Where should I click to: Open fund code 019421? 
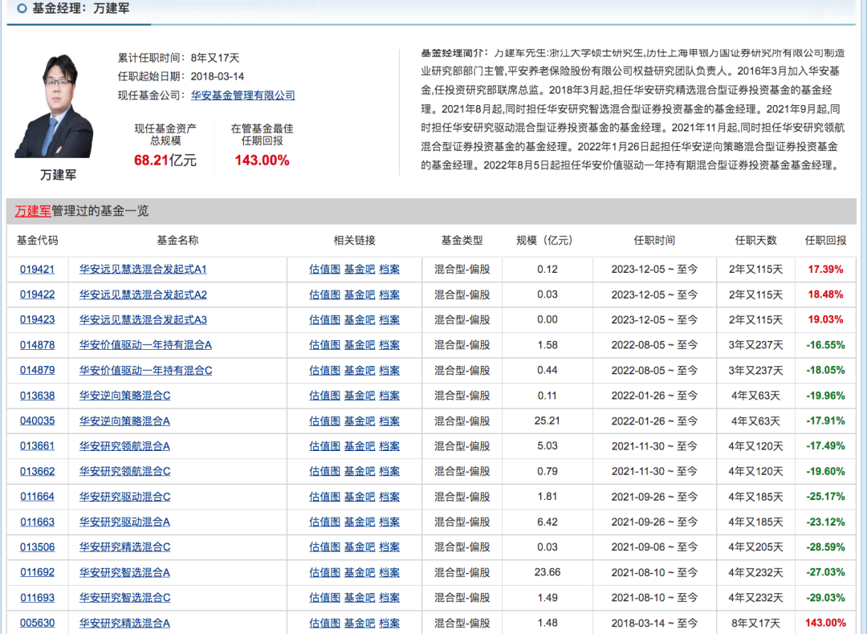[x=37, y=269]
